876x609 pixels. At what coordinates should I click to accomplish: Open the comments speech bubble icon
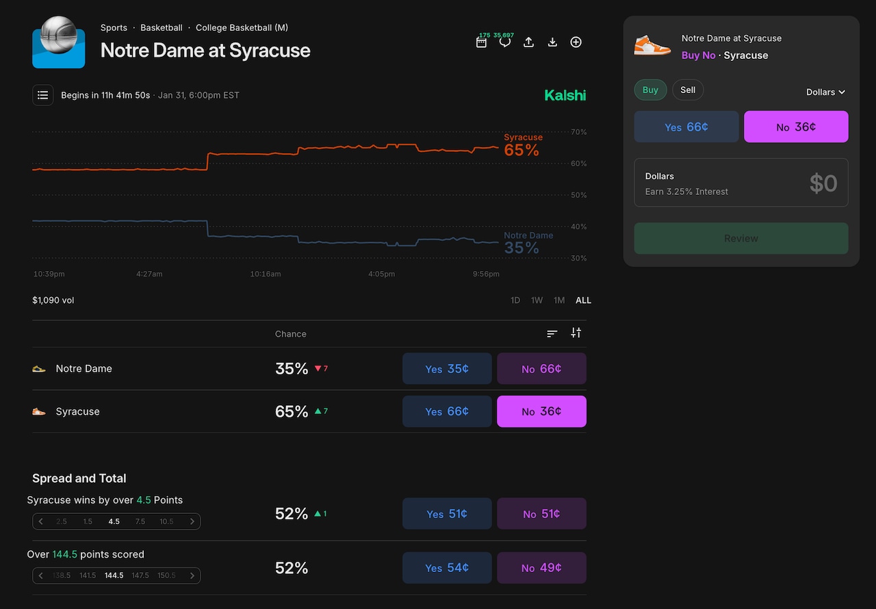505,42
